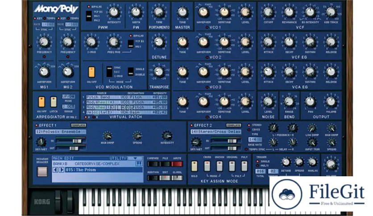
Task: Click the VCF Cutoff knob
Action: click(268, 12)
